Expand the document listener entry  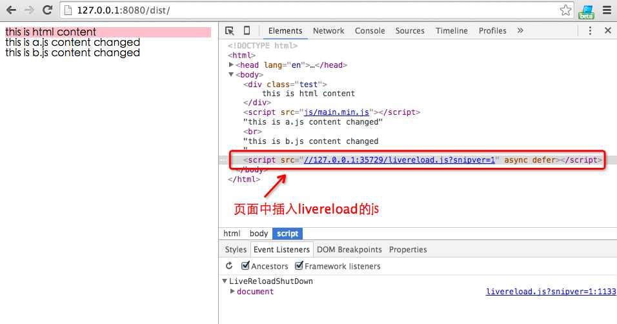pos(232,291)
